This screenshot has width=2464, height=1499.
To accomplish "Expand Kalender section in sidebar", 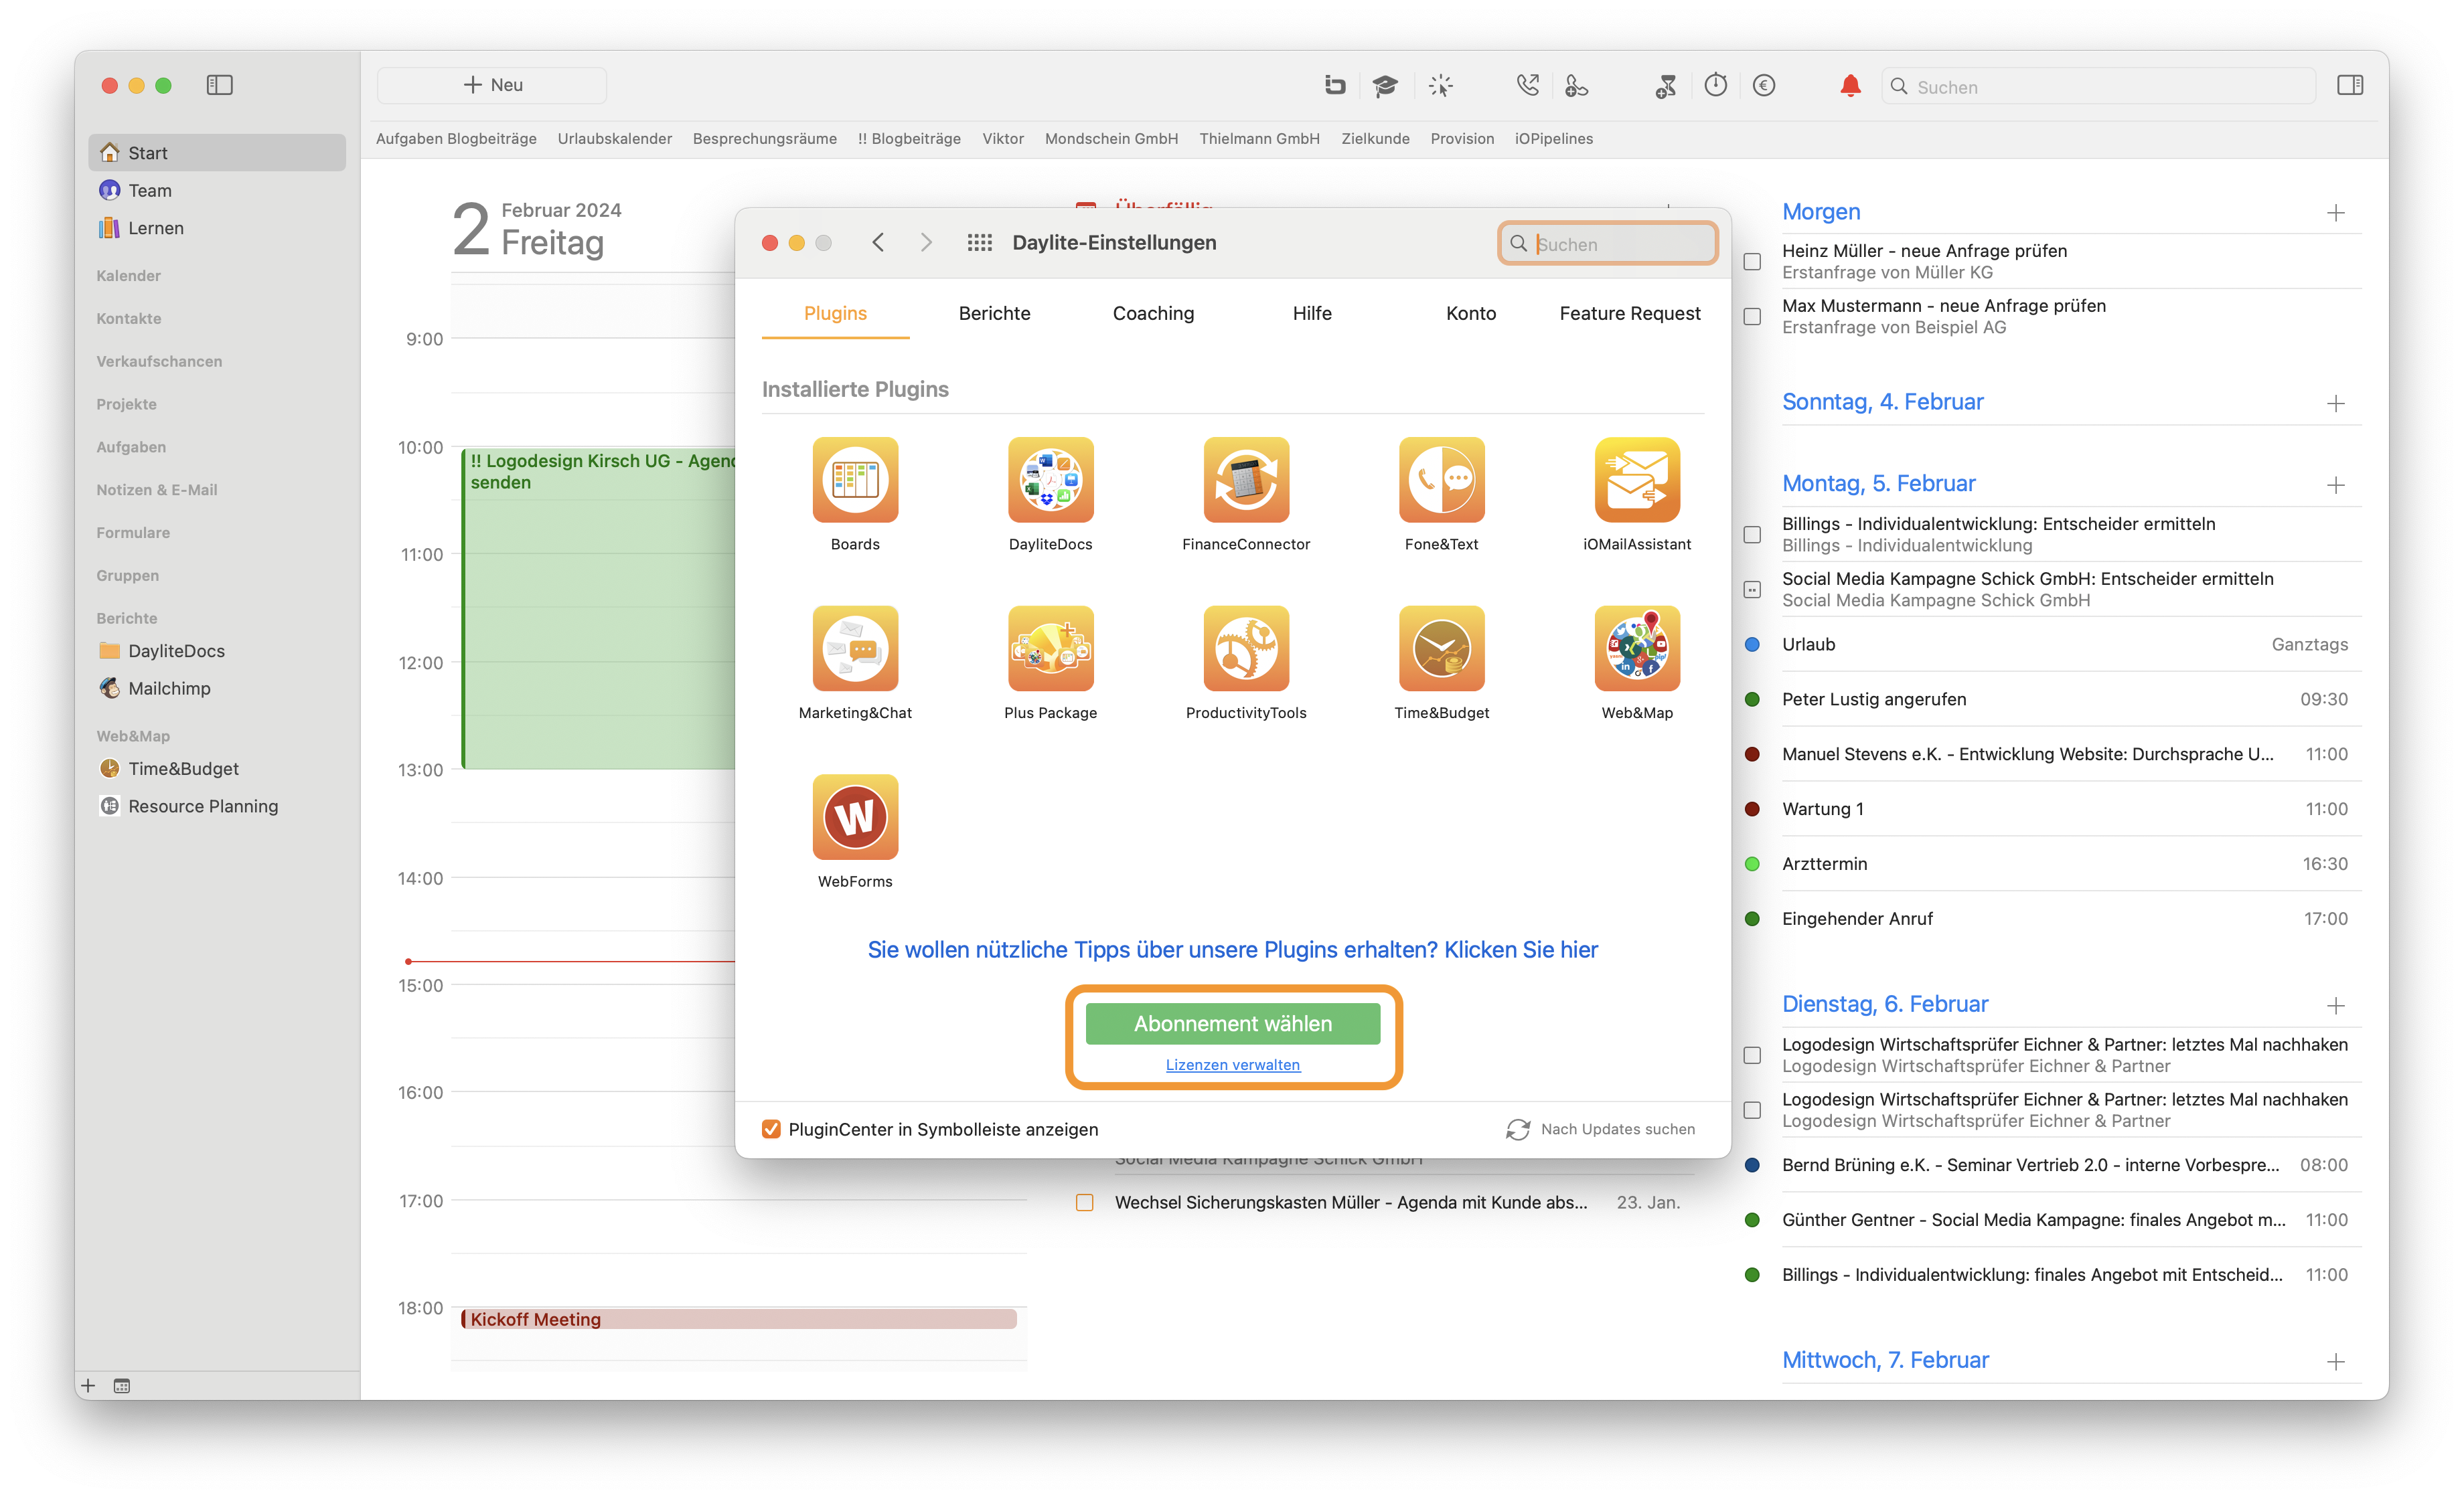I will pos(128,276).
